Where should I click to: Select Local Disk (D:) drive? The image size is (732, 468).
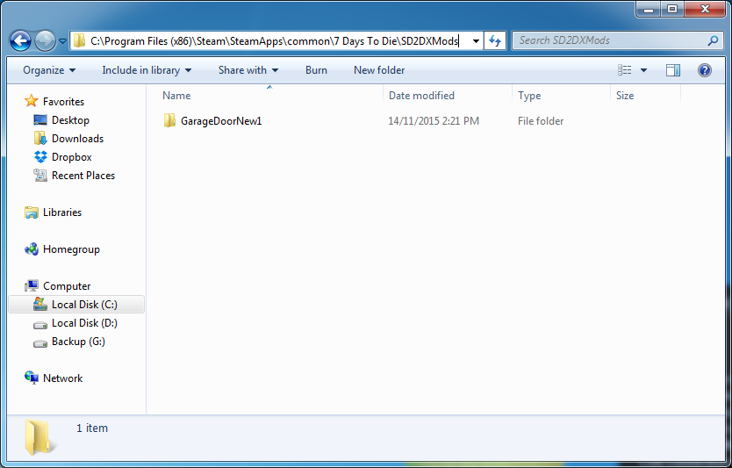pos(84,323)
